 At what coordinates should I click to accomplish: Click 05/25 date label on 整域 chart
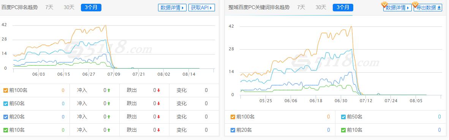(266, 101)
